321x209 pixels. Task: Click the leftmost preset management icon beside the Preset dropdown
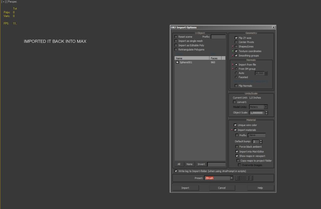[237, 178]
